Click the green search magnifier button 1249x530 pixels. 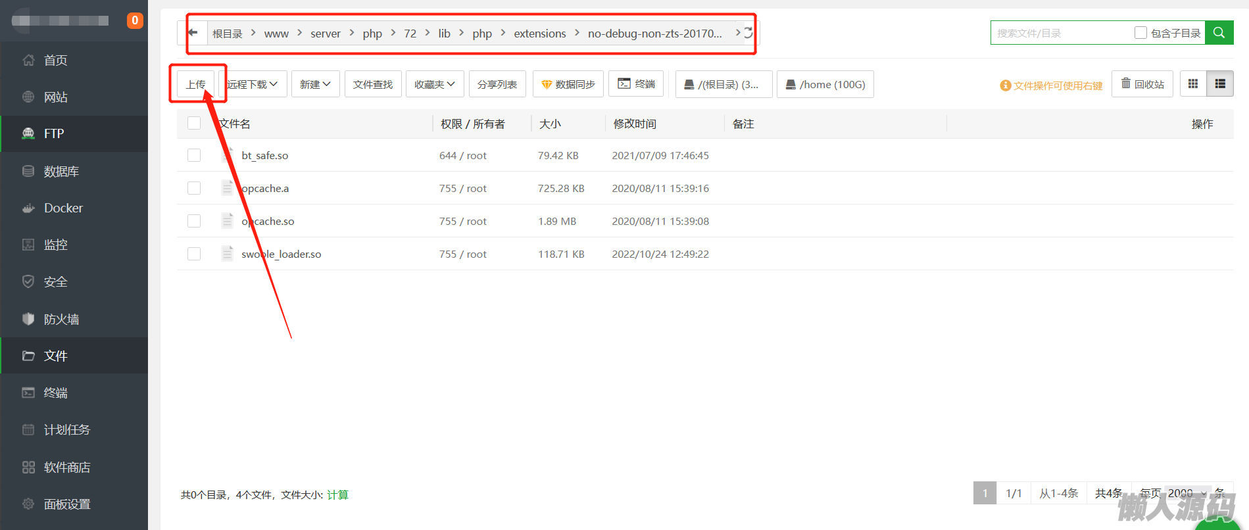pos(1219,33)
